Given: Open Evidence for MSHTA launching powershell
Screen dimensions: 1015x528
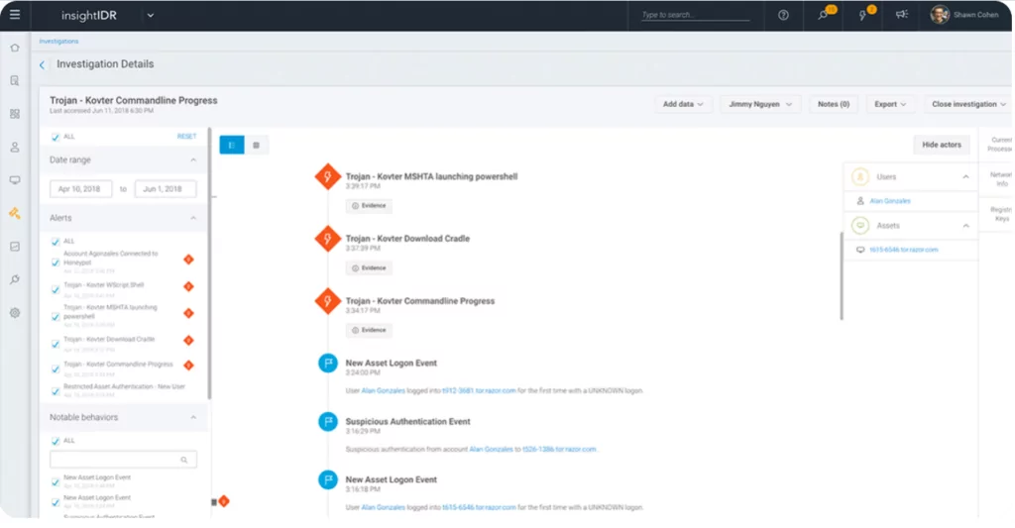Looking at the screenshot, I should [x=369, y=206].
